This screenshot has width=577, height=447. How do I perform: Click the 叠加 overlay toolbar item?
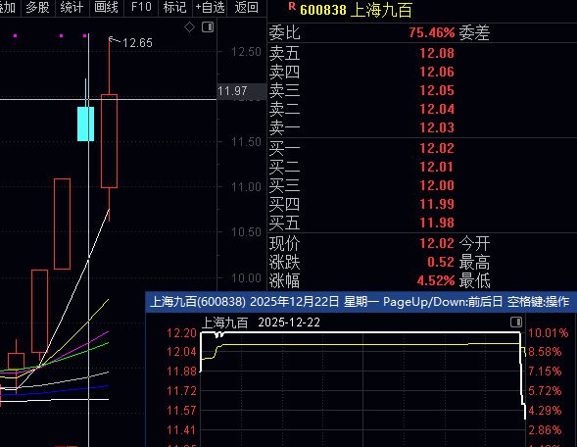[x=8, y=8]
